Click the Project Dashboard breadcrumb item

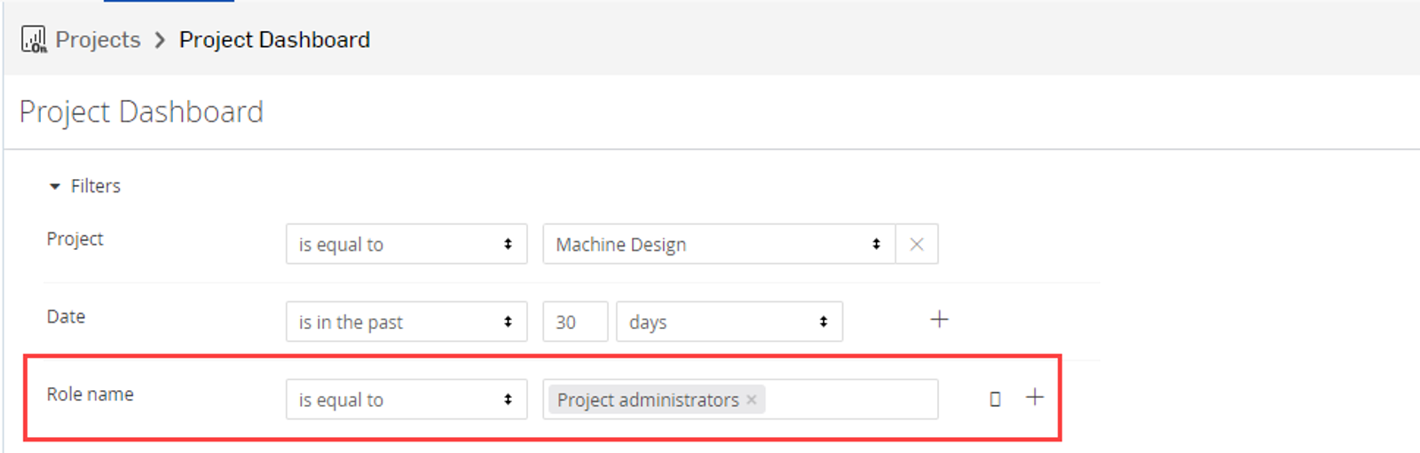274,40
